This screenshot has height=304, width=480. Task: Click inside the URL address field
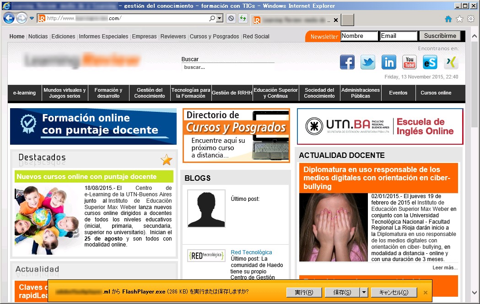[x=127, y=18]
